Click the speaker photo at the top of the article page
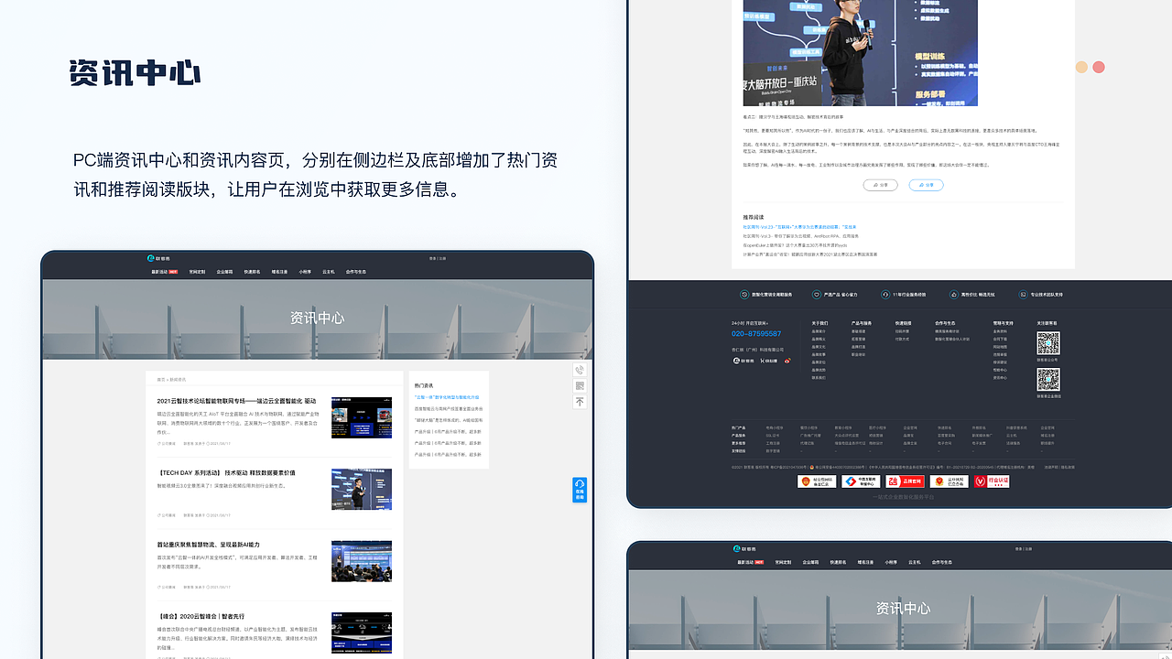The width and height of the screenshot is (1172, 659). click(860, 53)
